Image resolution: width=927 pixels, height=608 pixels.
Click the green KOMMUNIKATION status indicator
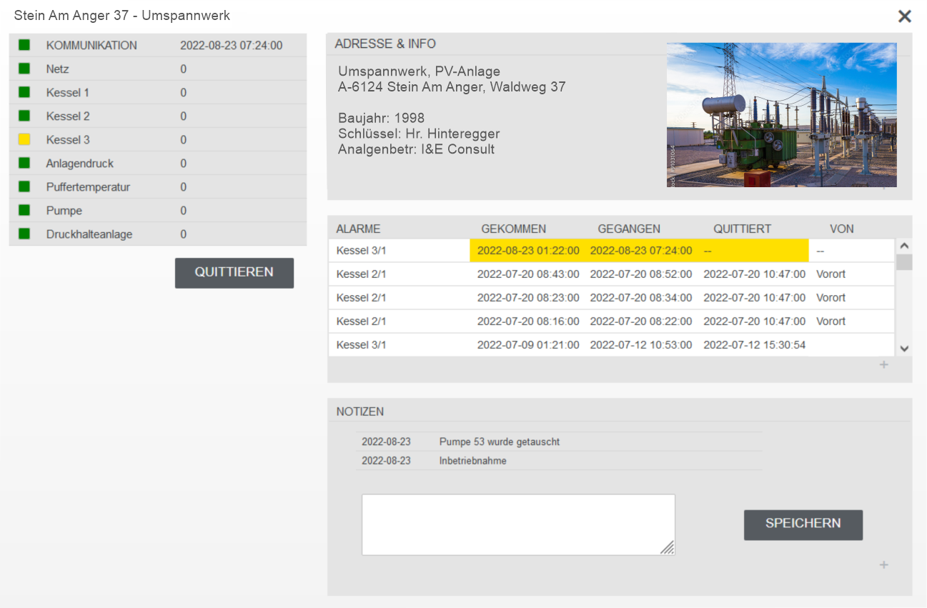pyautogui.click(x=24, y=45)
